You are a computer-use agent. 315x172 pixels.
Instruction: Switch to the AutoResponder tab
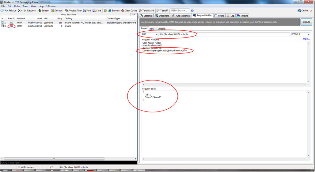(x=181, y=15)
